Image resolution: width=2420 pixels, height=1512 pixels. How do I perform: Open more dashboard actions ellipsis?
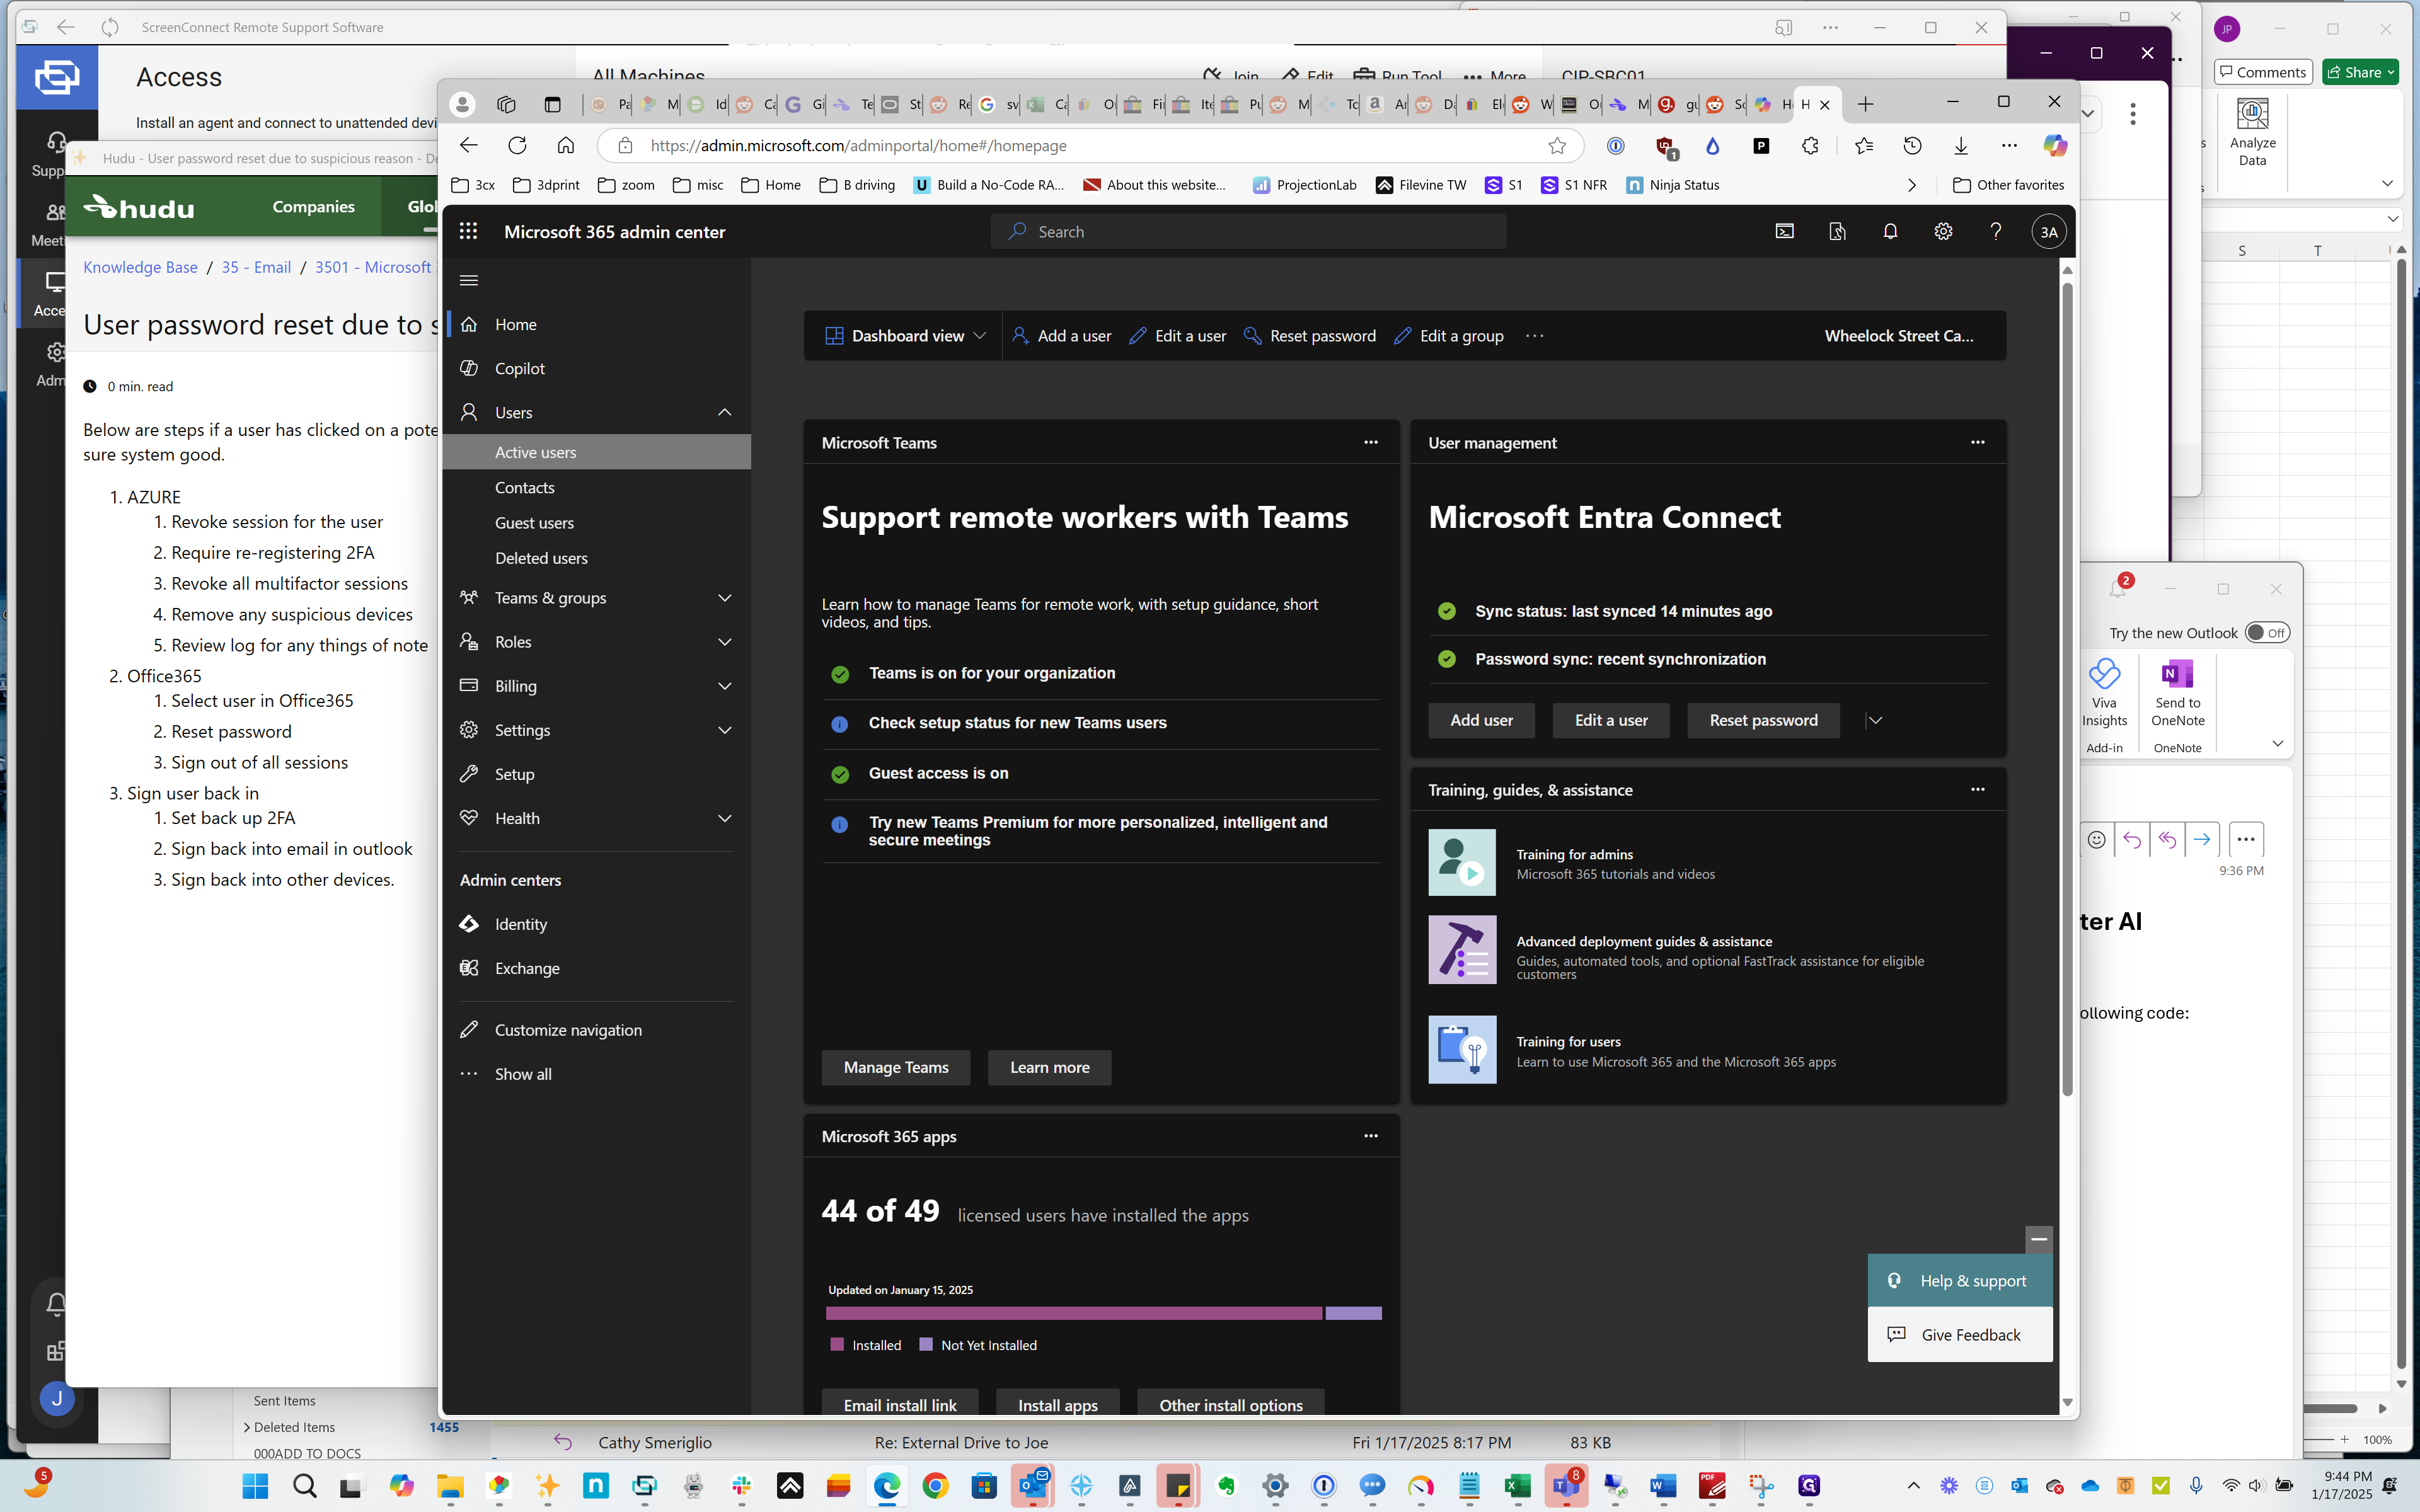(1534, 336)
